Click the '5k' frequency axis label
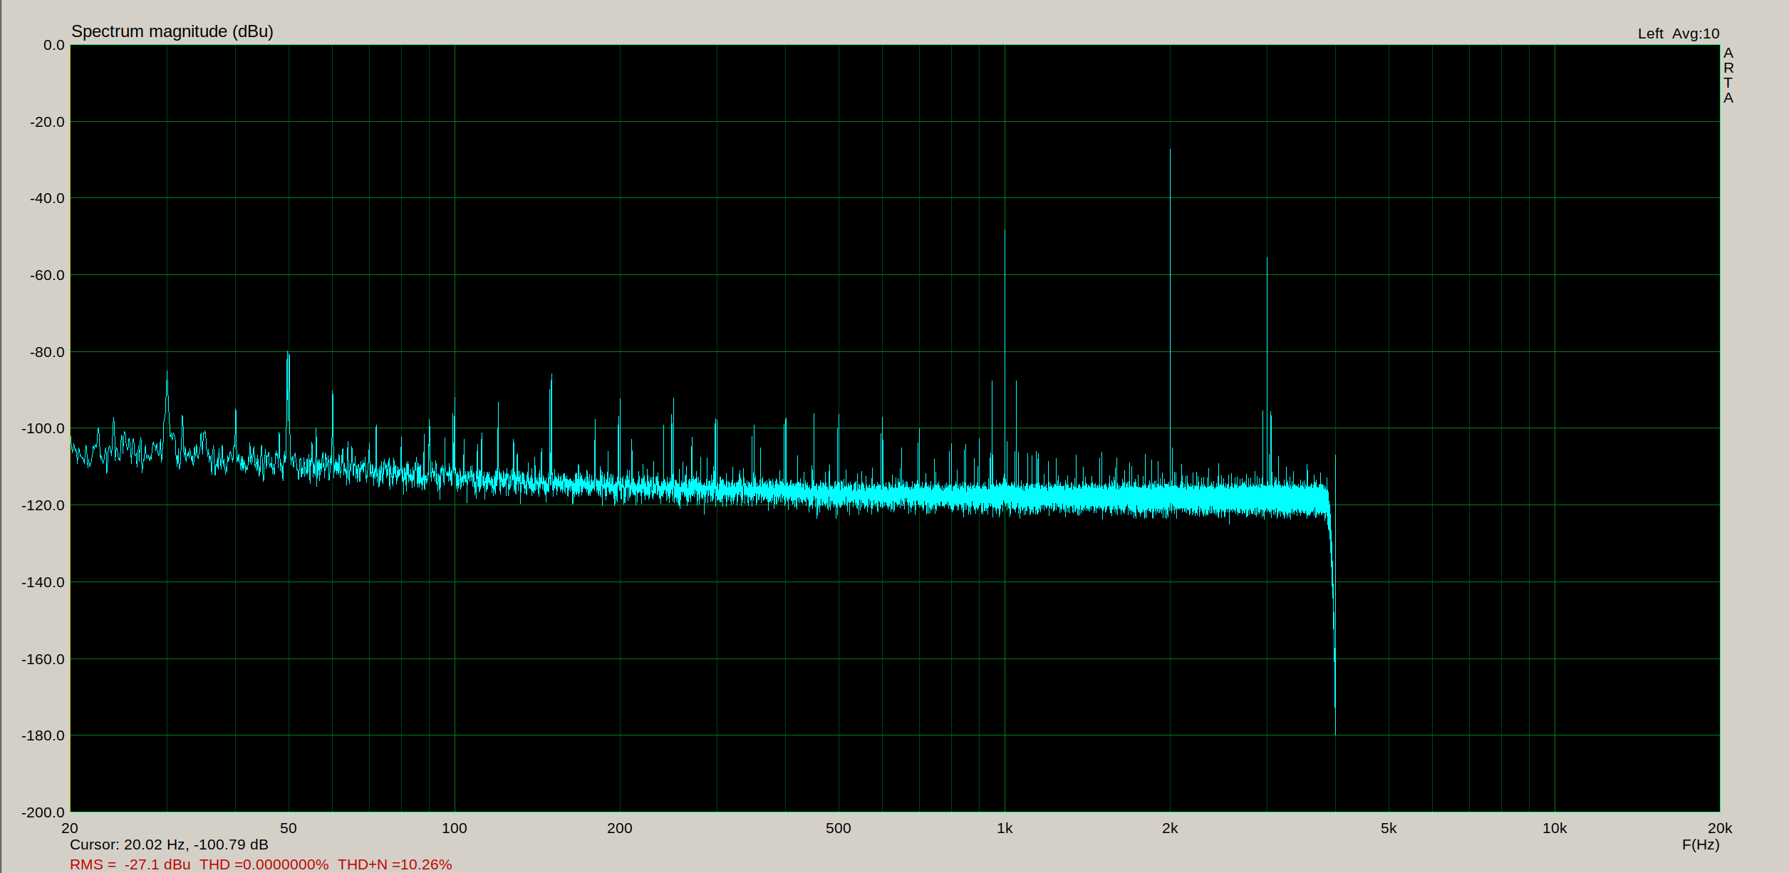This screenshot has height=873, width=1789. [x=1389, y=828]
